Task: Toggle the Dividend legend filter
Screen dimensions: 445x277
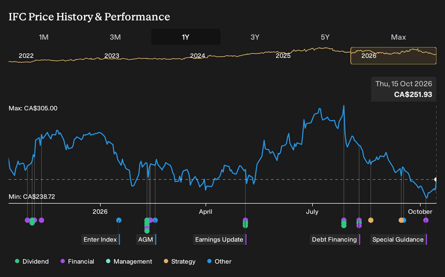Action: [32, 261]
